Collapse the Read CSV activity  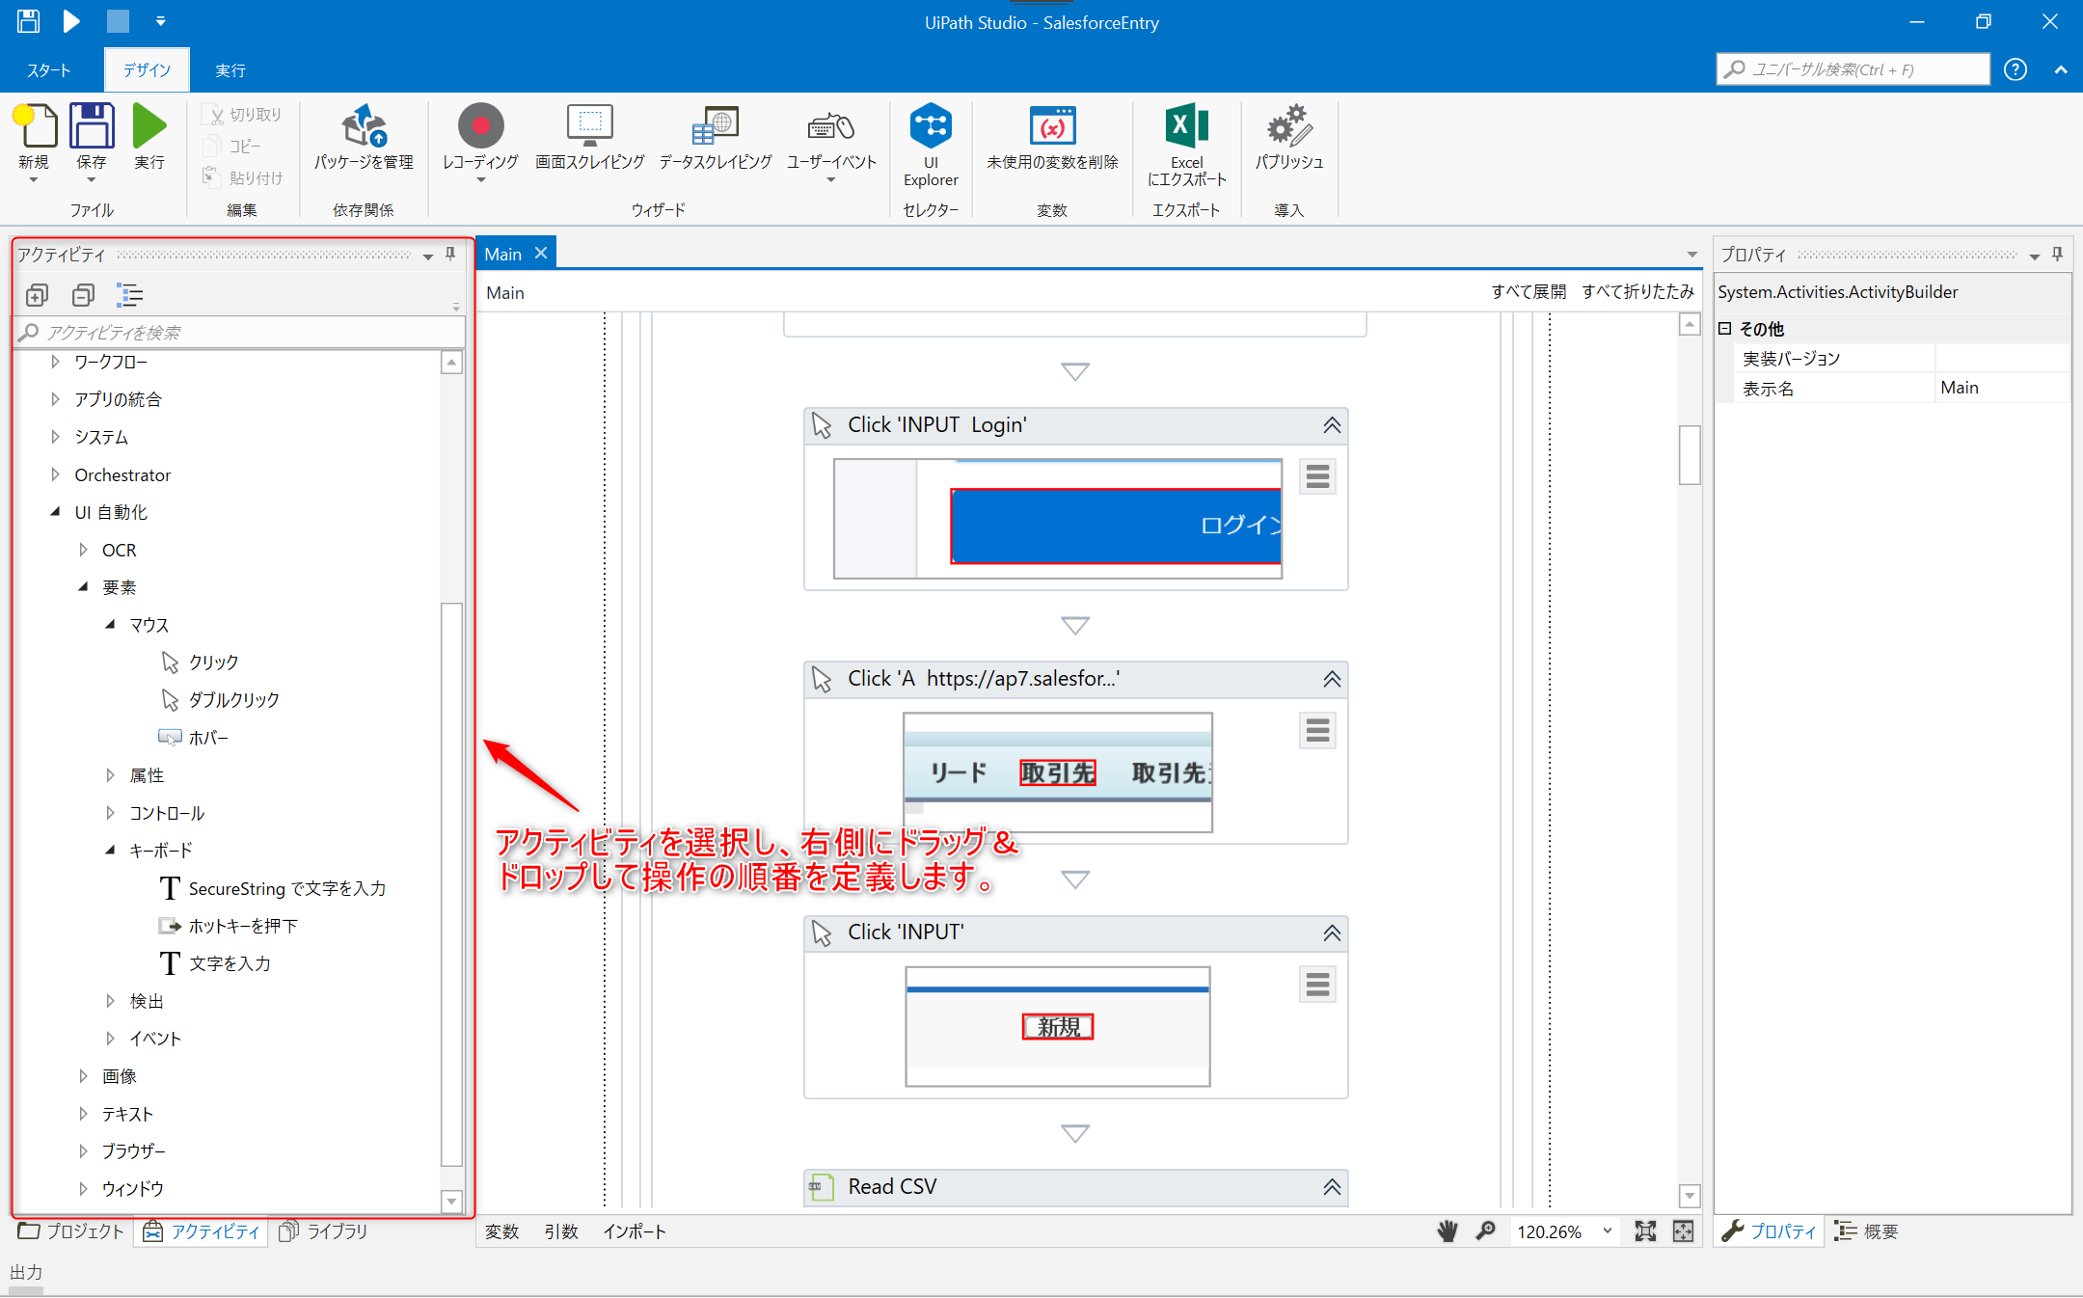click(x=1332, y=1187)
